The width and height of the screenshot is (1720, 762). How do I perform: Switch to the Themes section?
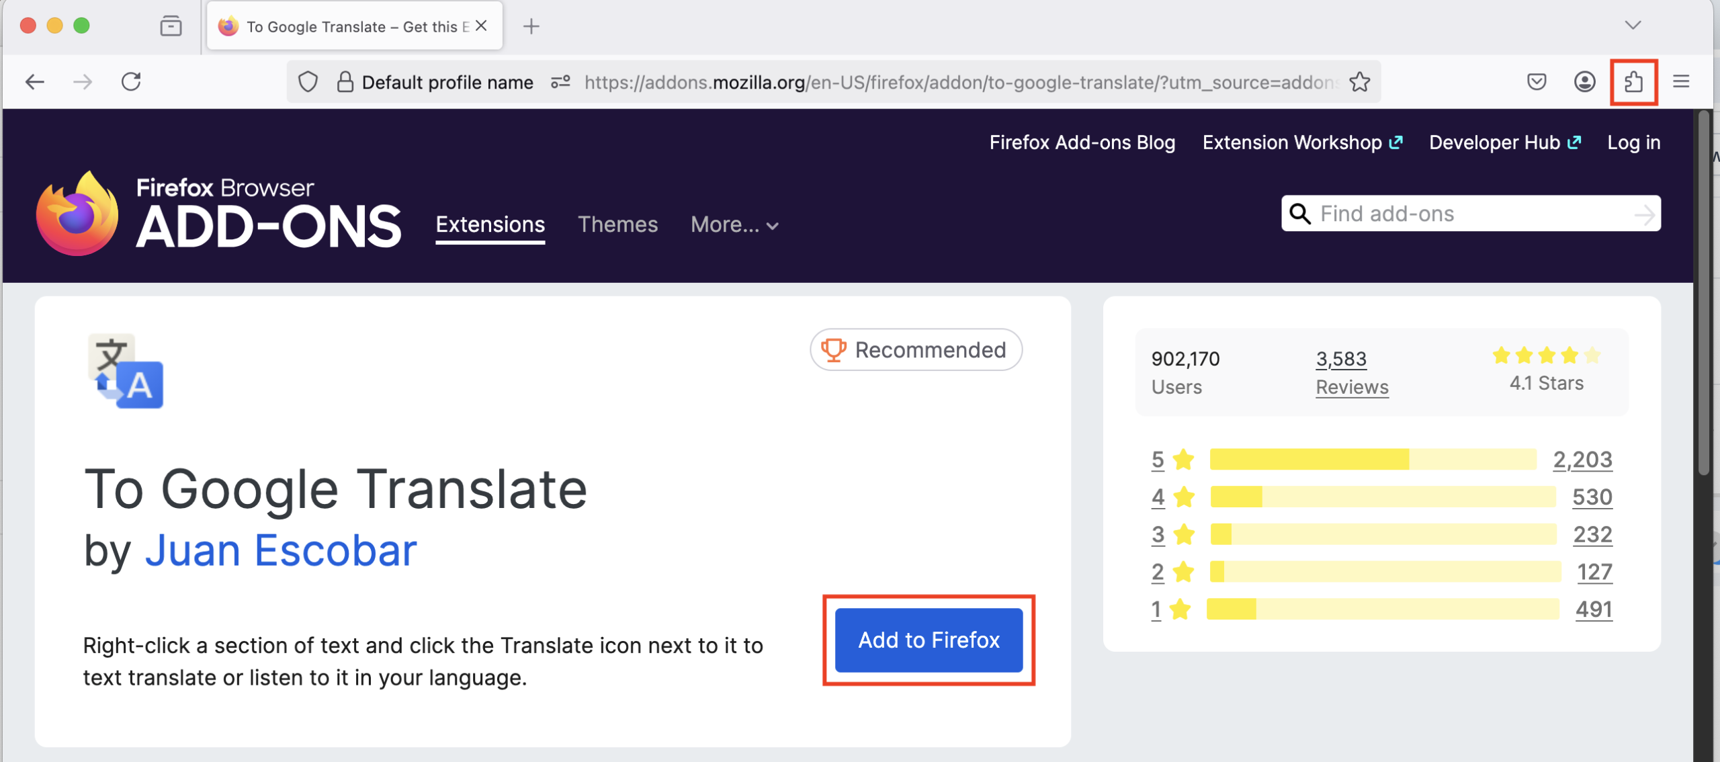[x=617, y=224]
